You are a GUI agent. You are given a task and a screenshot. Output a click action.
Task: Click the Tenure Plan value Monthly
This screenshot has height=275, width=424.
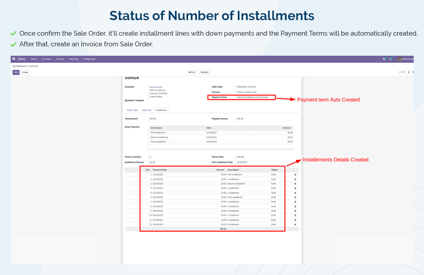coord(240,157)
